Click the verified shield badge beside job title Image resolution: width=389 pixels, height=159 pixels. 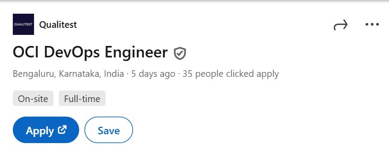(x=180, y=53)
